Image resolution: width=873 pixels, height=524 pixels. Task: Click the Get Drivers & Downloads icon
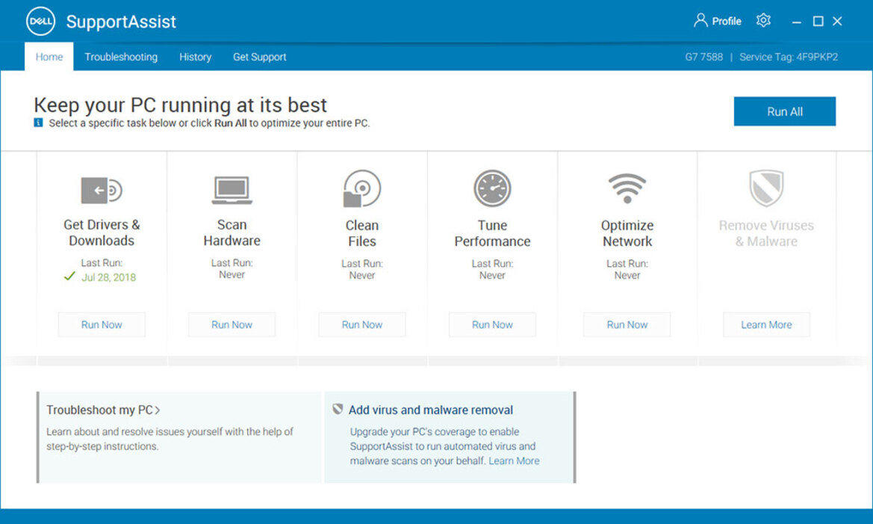tap(102, 190)
